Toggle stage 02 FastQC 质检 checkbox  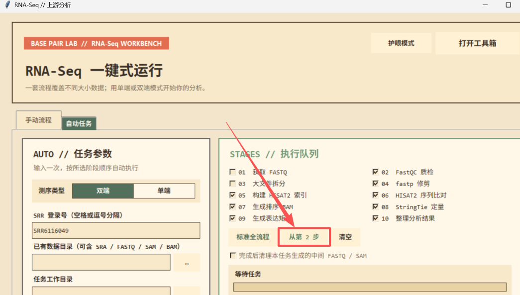coord(375,172)
